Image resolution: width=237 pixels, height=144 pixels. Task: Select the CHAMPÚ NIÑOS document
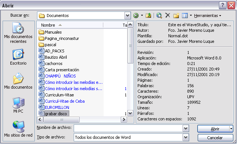click(x=57, y=76)
